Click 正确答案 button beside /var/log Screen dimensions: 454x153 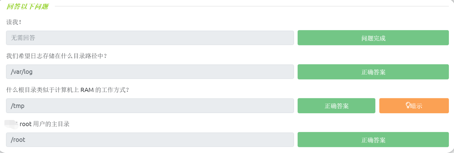pyautogui.click(x=373, y=72)
